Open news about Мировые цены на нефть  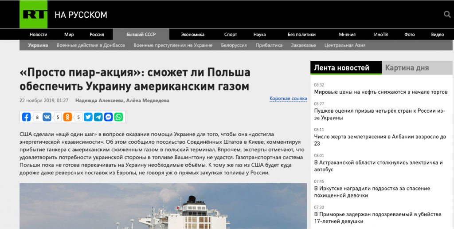click(x=381, y=92)
